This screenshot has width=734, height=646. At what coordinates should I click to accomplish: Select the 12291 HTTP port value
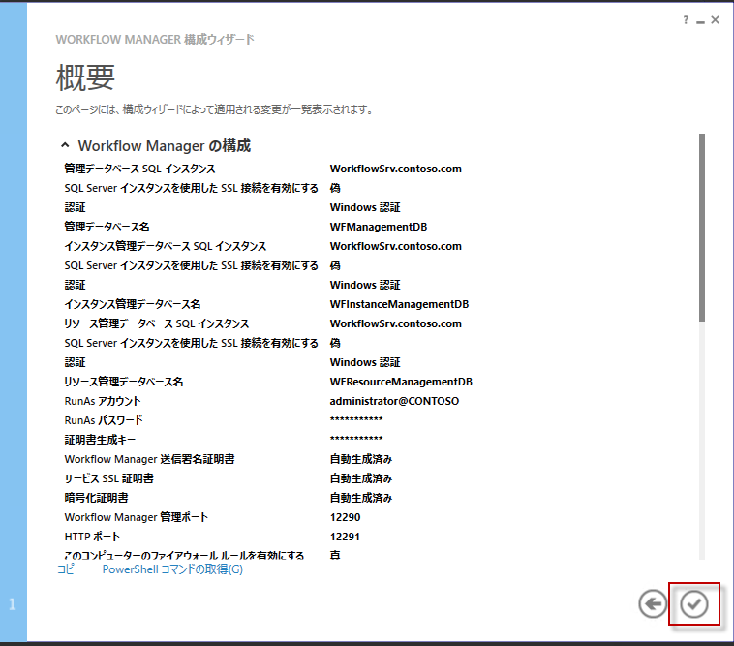tap(345, 537)
